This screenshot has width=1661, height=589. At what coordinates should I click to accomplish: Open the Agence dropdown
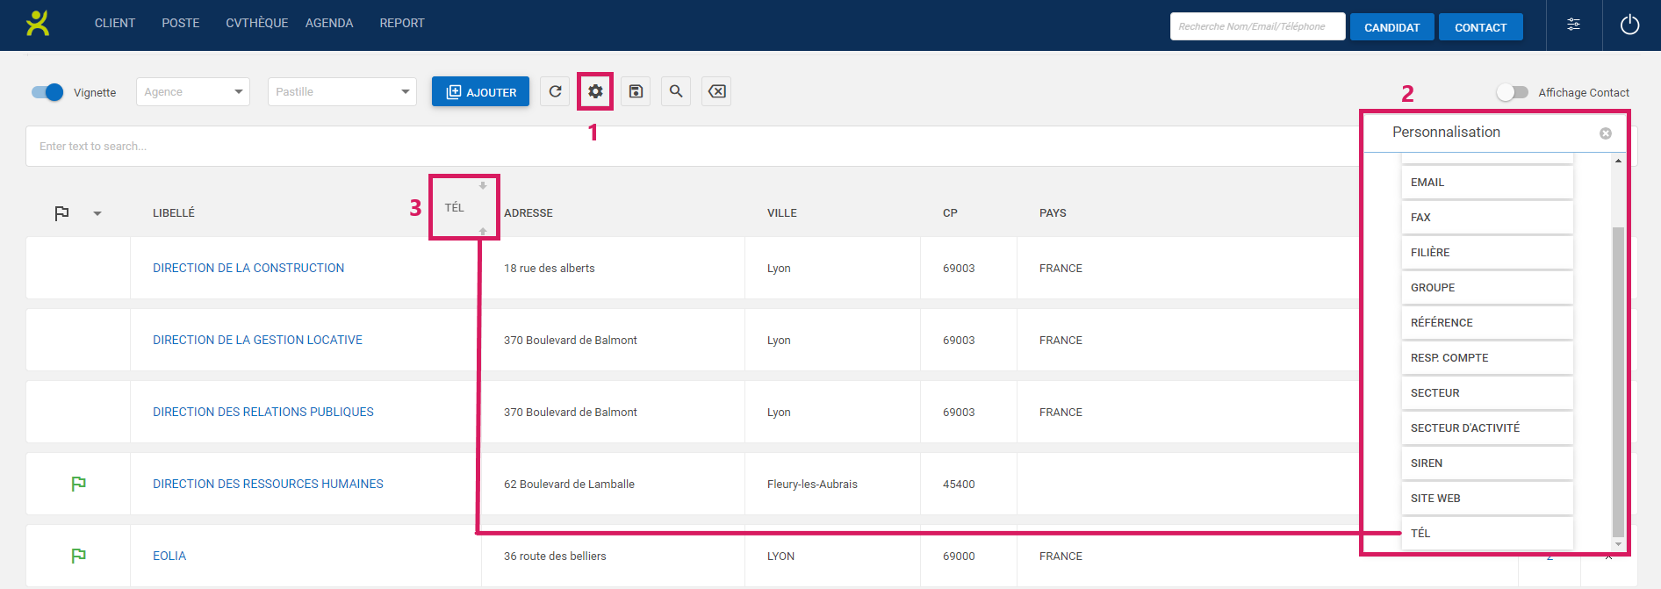click(x=193, y=92)
